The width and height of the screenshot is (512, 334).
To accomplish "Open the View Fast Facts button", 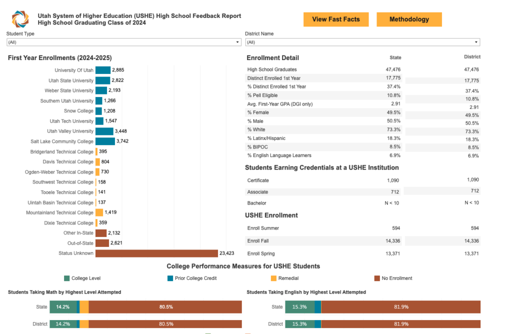I will pyautogui.click(x=335, y=19).
